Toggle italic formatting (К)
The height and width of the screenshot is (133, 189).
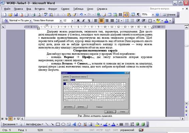(x=83, y=21)
